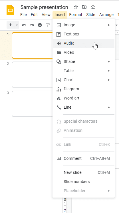The width and height of the screenshot is (119, 213).
Task: Add a new slide with plus button
Action: (x=11, y=25)
